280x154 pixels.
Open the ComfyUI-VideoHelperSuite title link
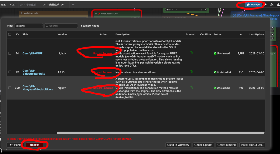(x=34, y=72)
